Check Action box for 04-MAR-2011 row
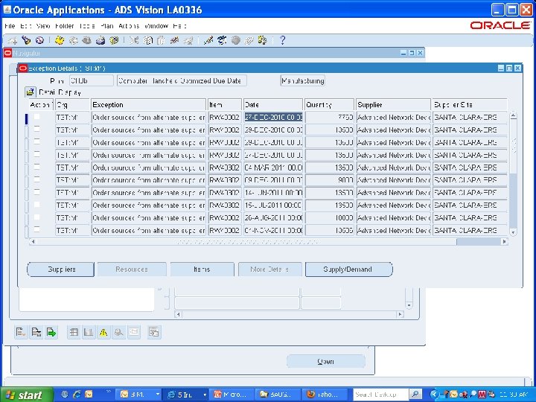The height and width of the screenshot is (402, 536). pyautogui.click(x=36, y=167)
